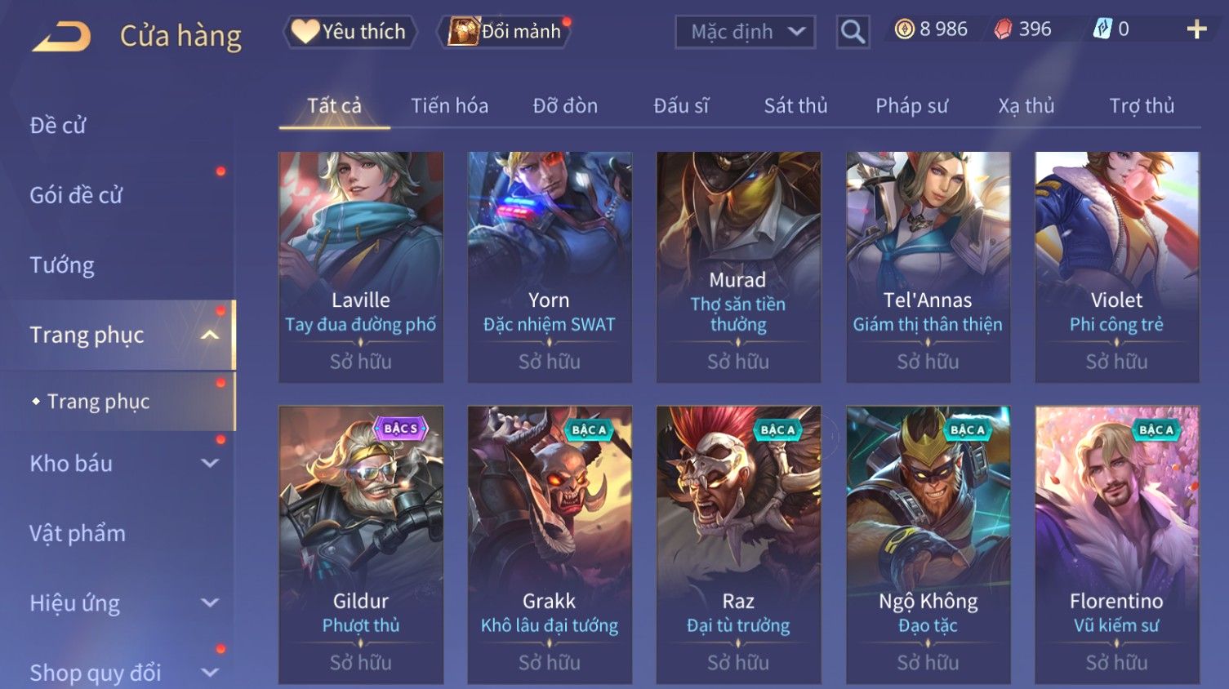Collapse the Trang phục sidebar section
The height and width of the screenshot is (689, 1229).
[x=210, y=335]
